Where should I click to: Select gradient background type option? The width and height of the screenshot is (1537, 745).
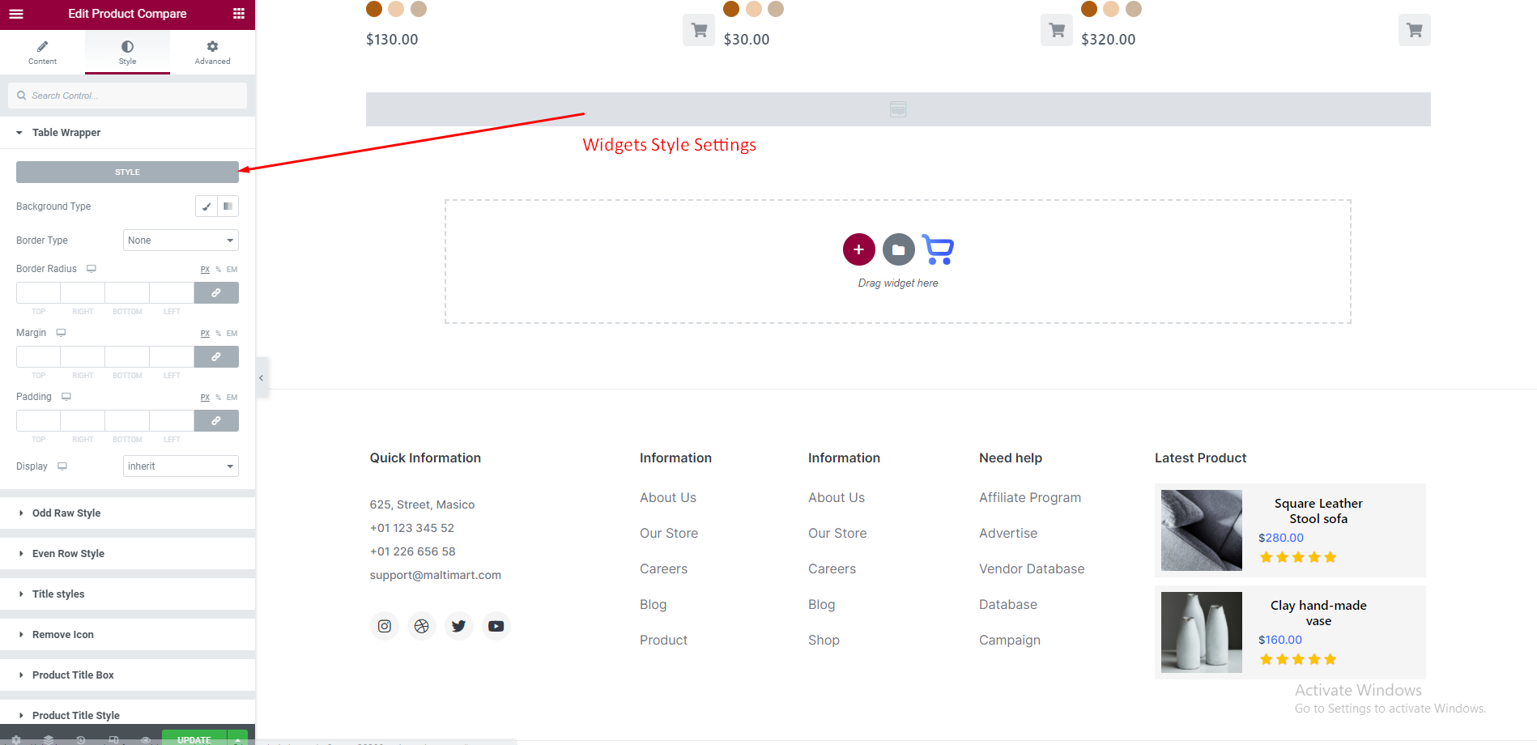point(228,206)
